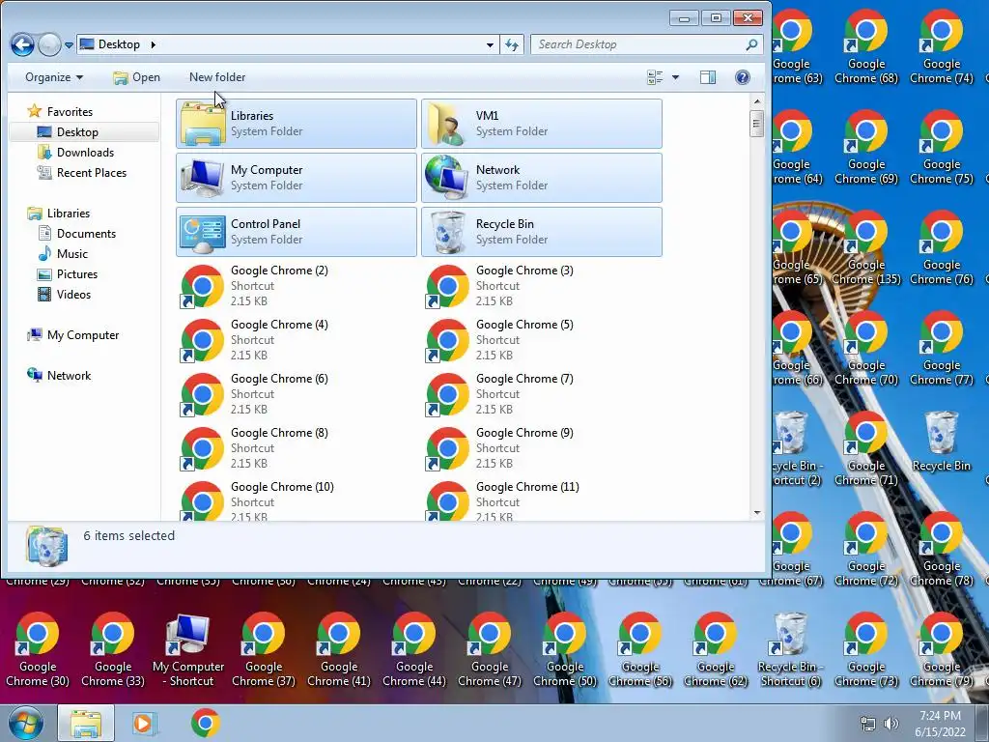
Task: Select Google Chrome (5) shortcut in list
Action: [x=542, y=340]
